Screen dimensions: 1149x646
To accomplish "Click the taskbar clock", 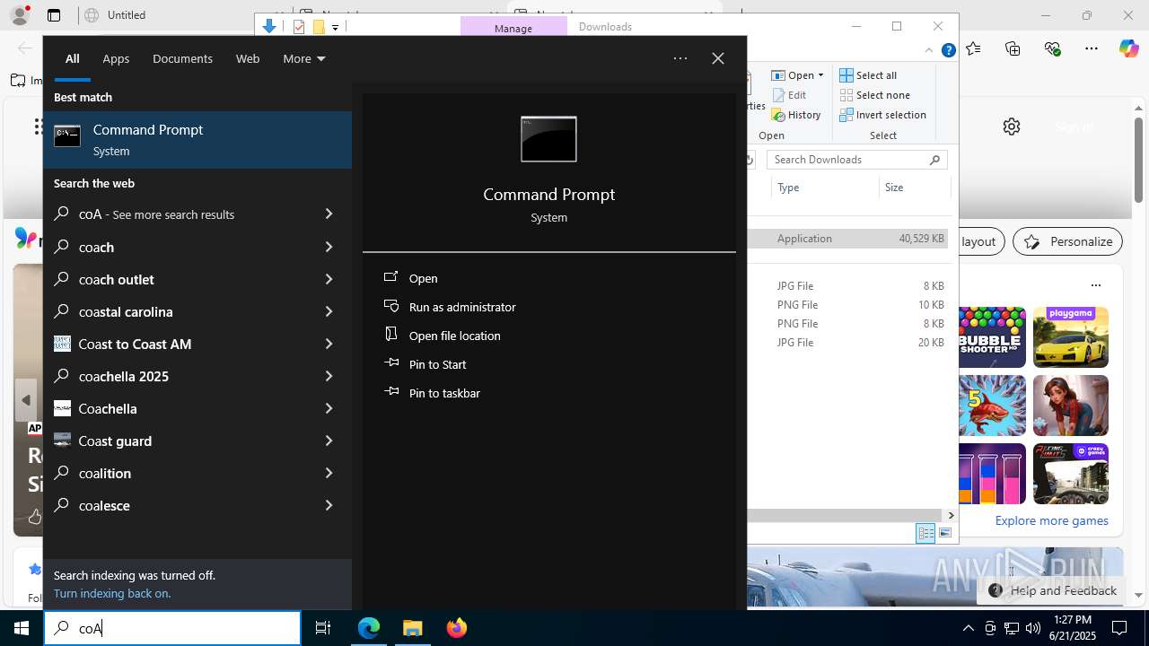I will (x=1073, y=628).
